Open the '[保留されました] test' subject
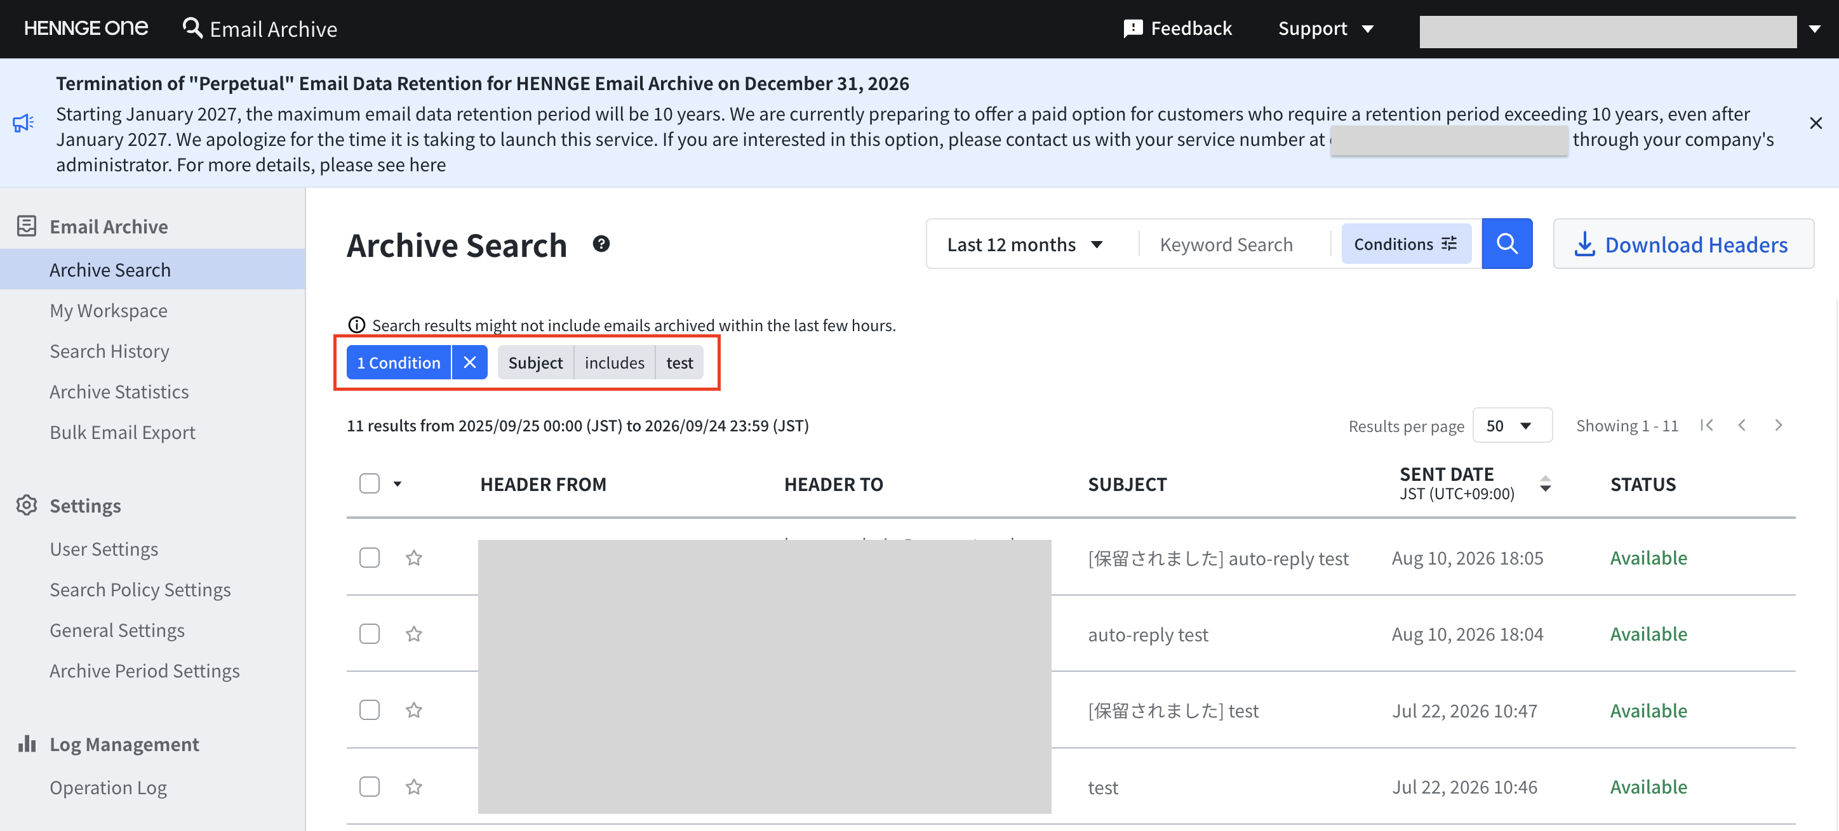Image resolution: width=1839 pixels, height=831 pixels. [x=1174, y=710]
